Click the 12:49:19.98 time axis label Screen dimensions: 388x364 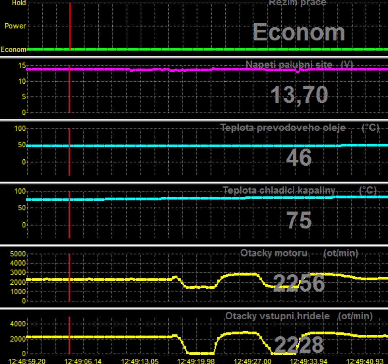tap(196, 361)
